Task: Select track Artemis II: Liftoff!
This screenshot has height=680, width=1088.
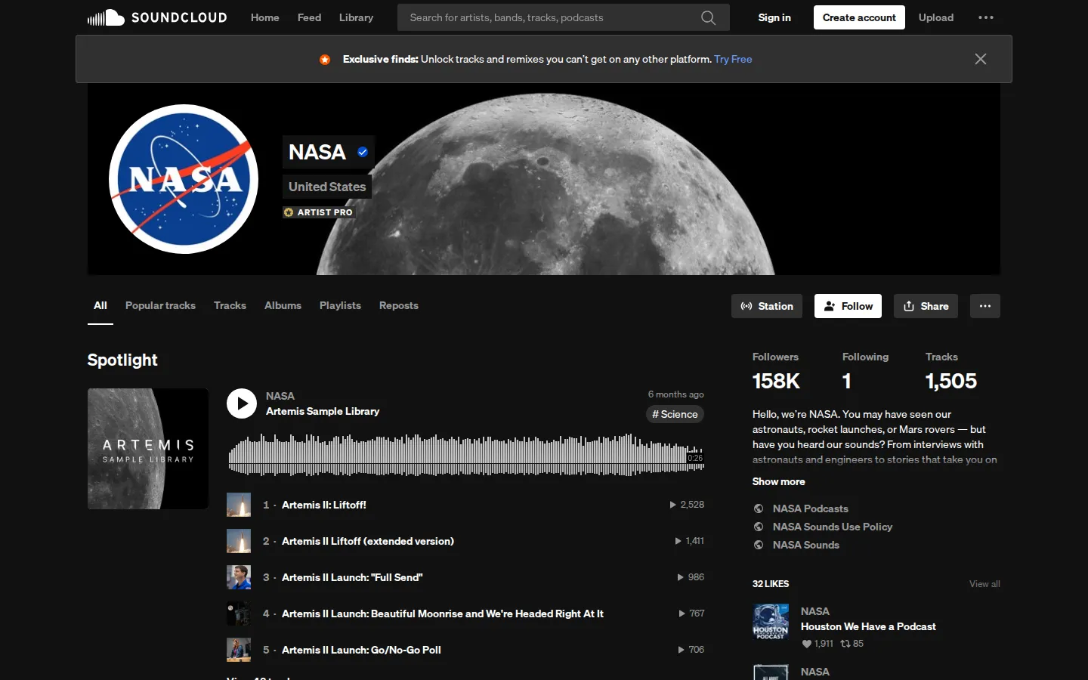Action: pyautogui.click(x=324, y=505)
